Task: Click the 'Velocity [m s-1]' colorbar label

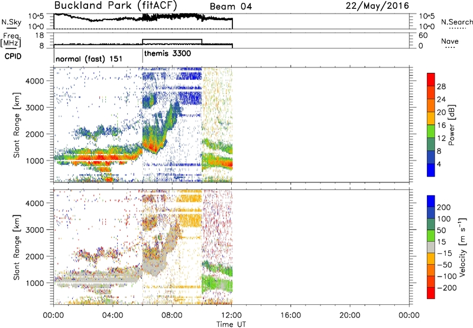Action: tap(463, 247)
